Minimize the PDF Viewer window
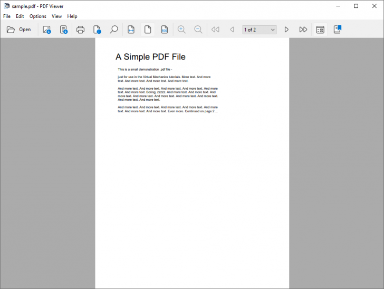384x289 pixels. (338, 6)
